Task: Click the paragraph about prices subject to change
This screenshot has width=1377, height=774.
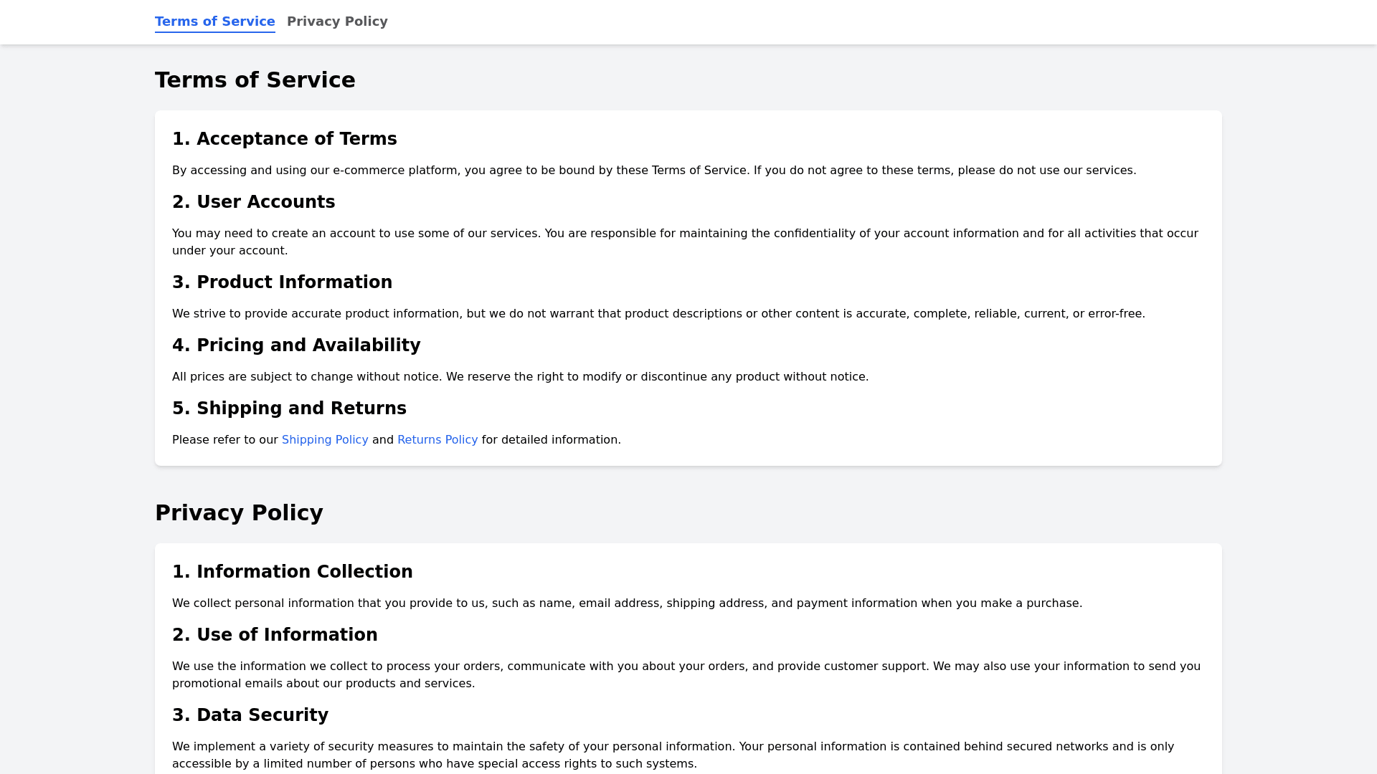Action: pos(520,377)
